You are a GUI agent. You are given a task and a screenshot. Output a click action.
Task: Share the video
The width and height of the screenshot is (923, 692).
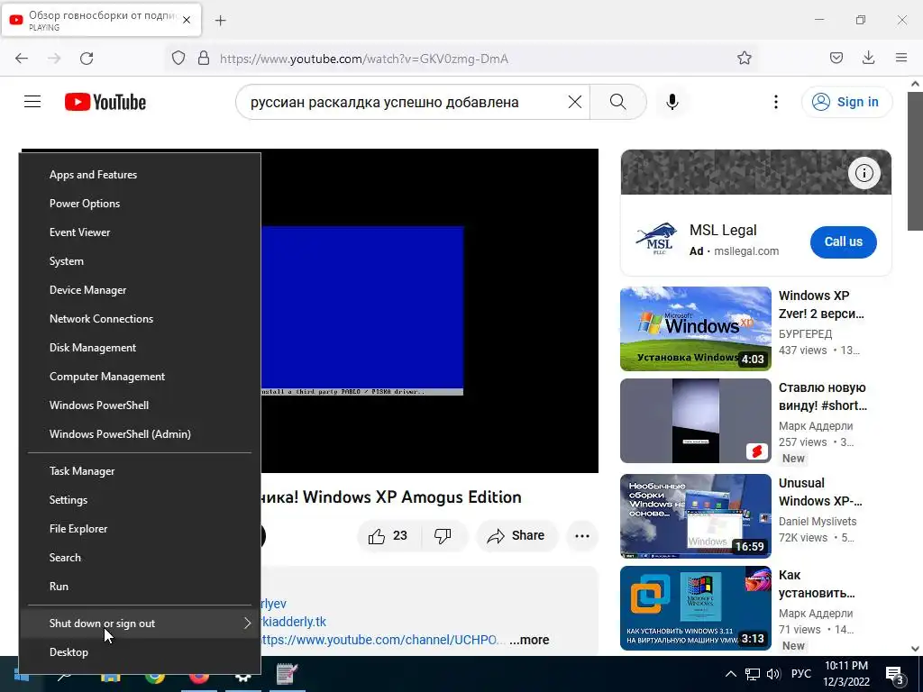click(x=516, y=535)
